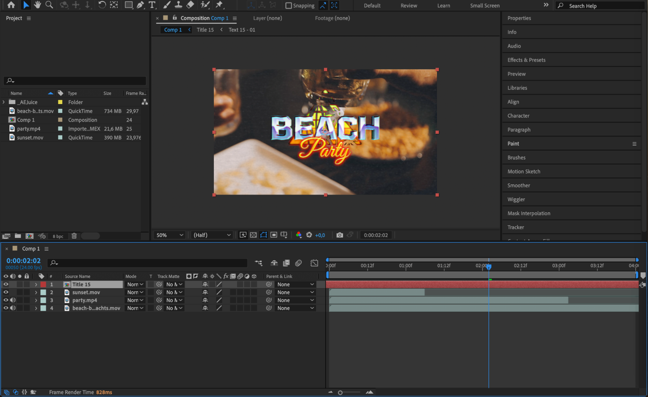Click the timeline zoom slider handle

click(x=340, y=392)
